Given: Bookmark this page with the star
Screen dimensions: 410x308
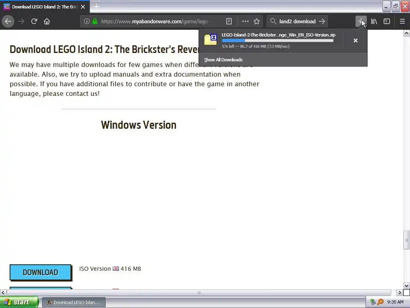Looking at the screenshot, I should tap(257, 21).
